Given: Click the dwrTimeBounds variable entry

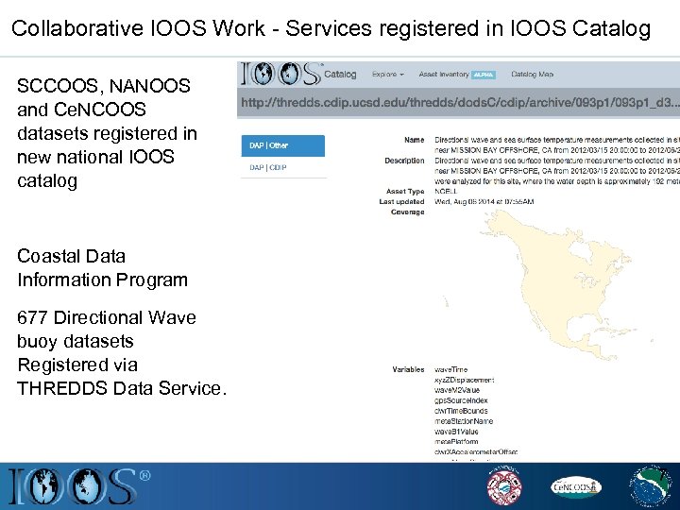Looking at the screenshot, I should coord(461,411).
